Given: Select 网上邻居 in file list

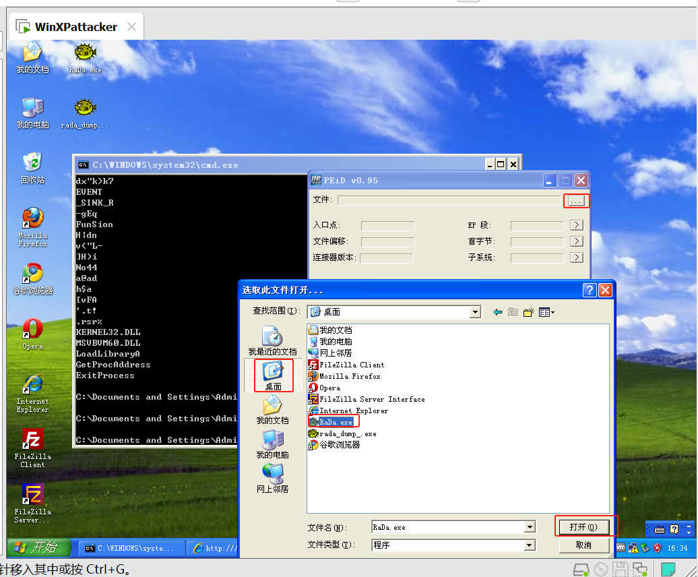Looking at the screenshot, I should [331, 353].
